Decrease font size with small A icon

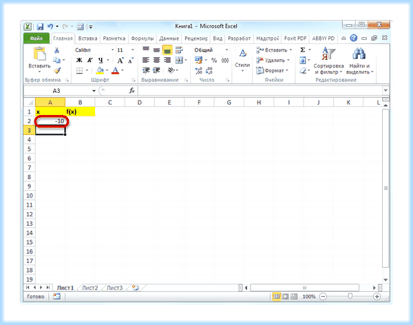pyautogui.click(x=131, y=61)
